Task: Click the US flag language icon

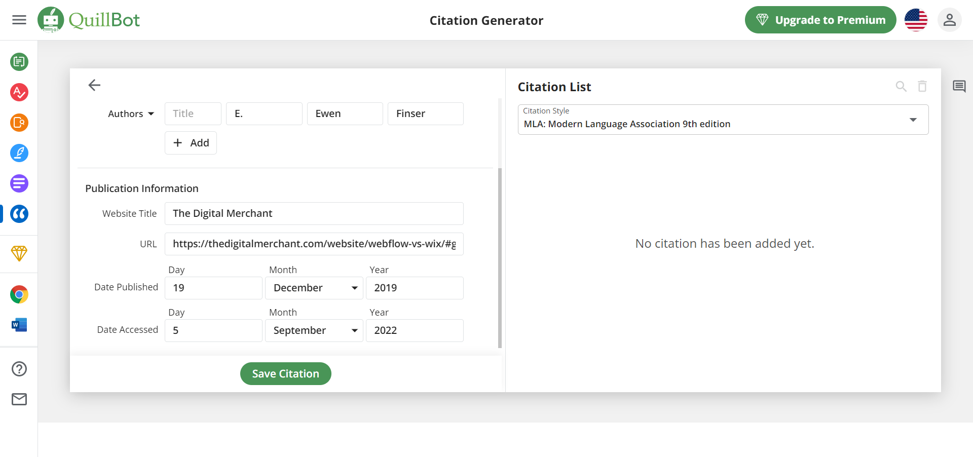Action: point(916,20)
